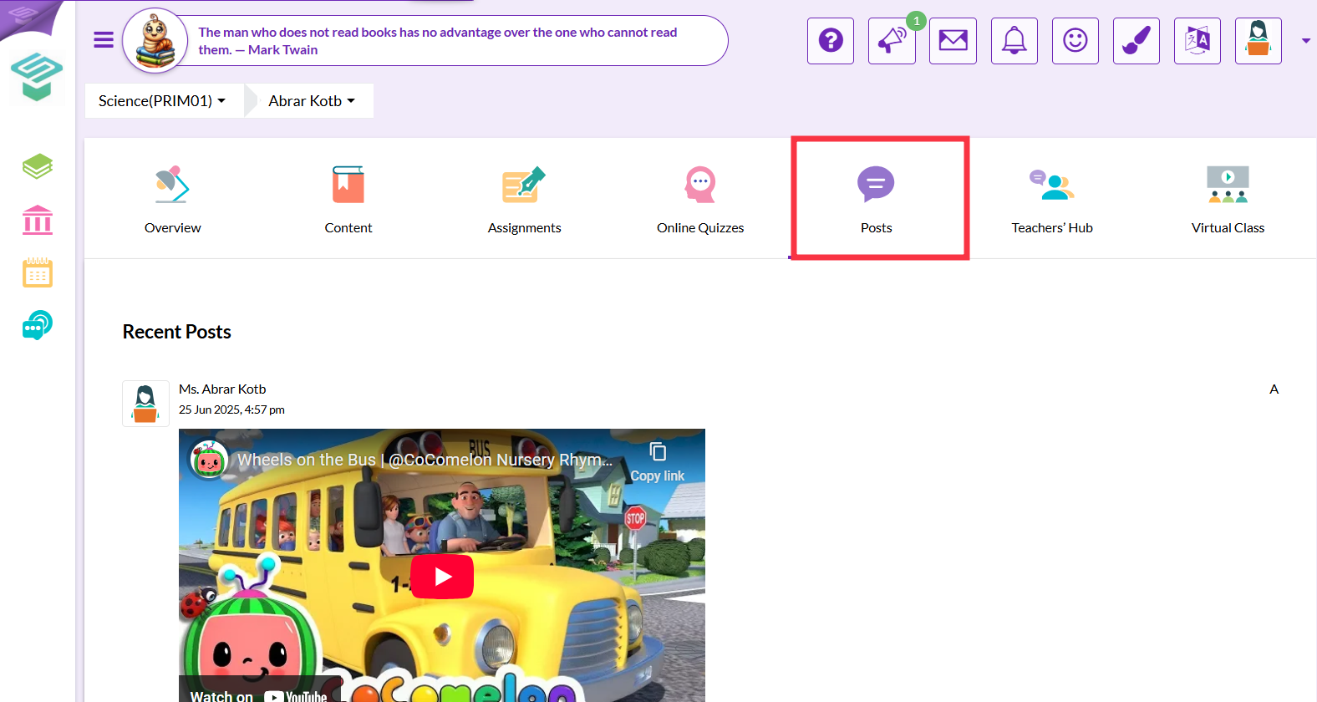The width and height of the screenshot is (1317, 702).
Task: Open the chat bubbles icon in sidebar
Action: [x=38, y=325]
